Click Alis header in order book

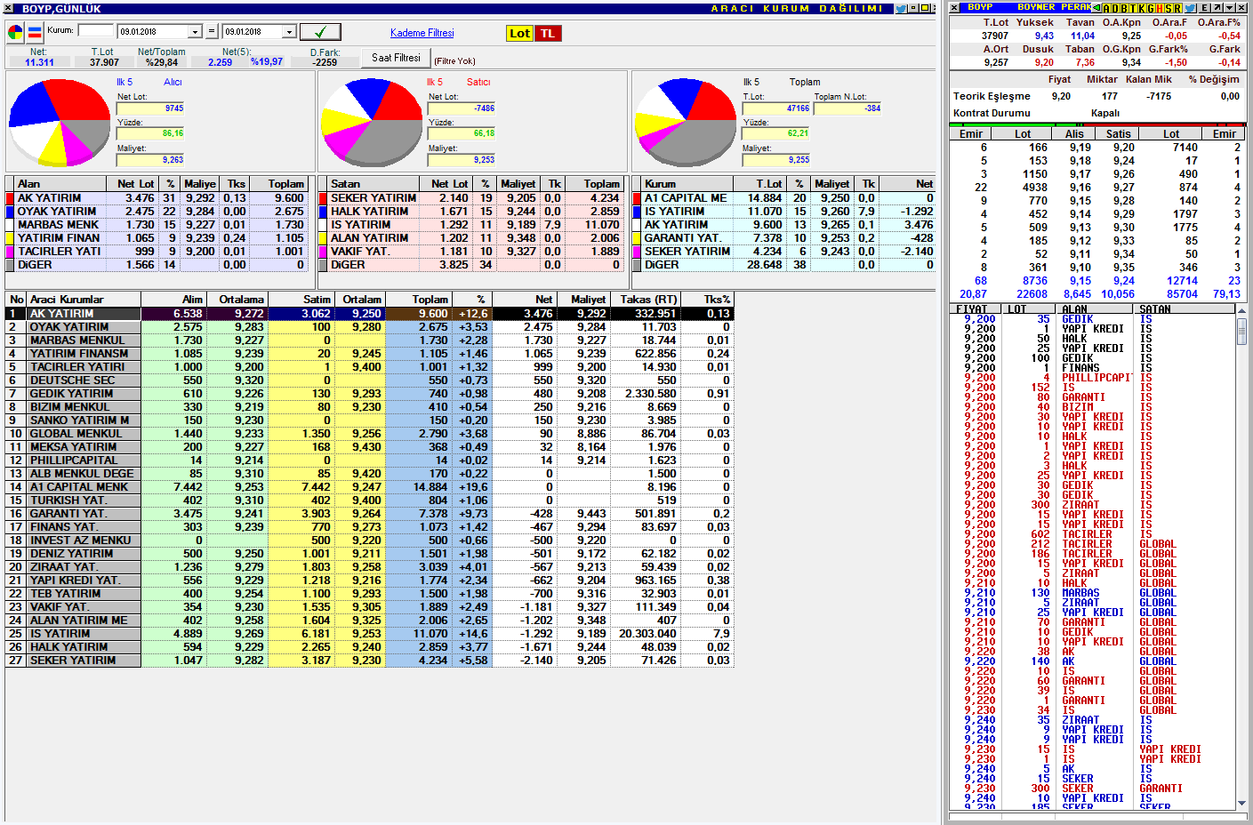1074,134
